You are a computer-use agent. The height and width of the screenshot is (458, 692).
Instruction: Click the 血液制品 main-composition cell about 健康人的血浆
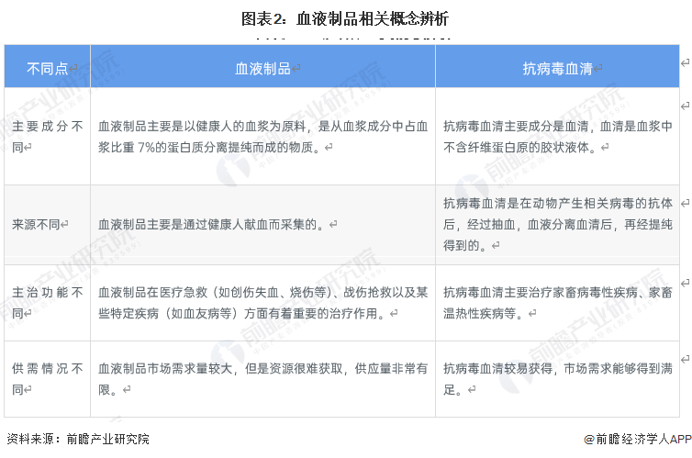point(262,136)
